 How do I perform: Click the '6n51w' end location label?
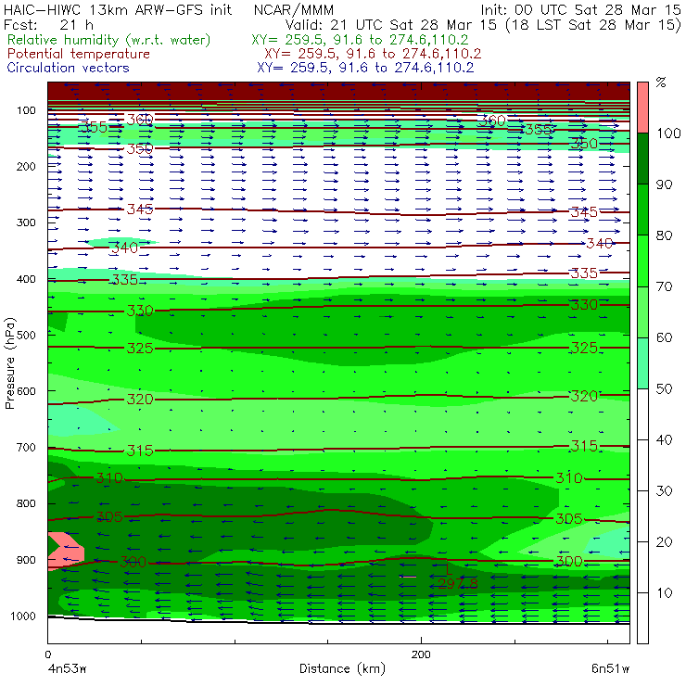coord(610,668)
